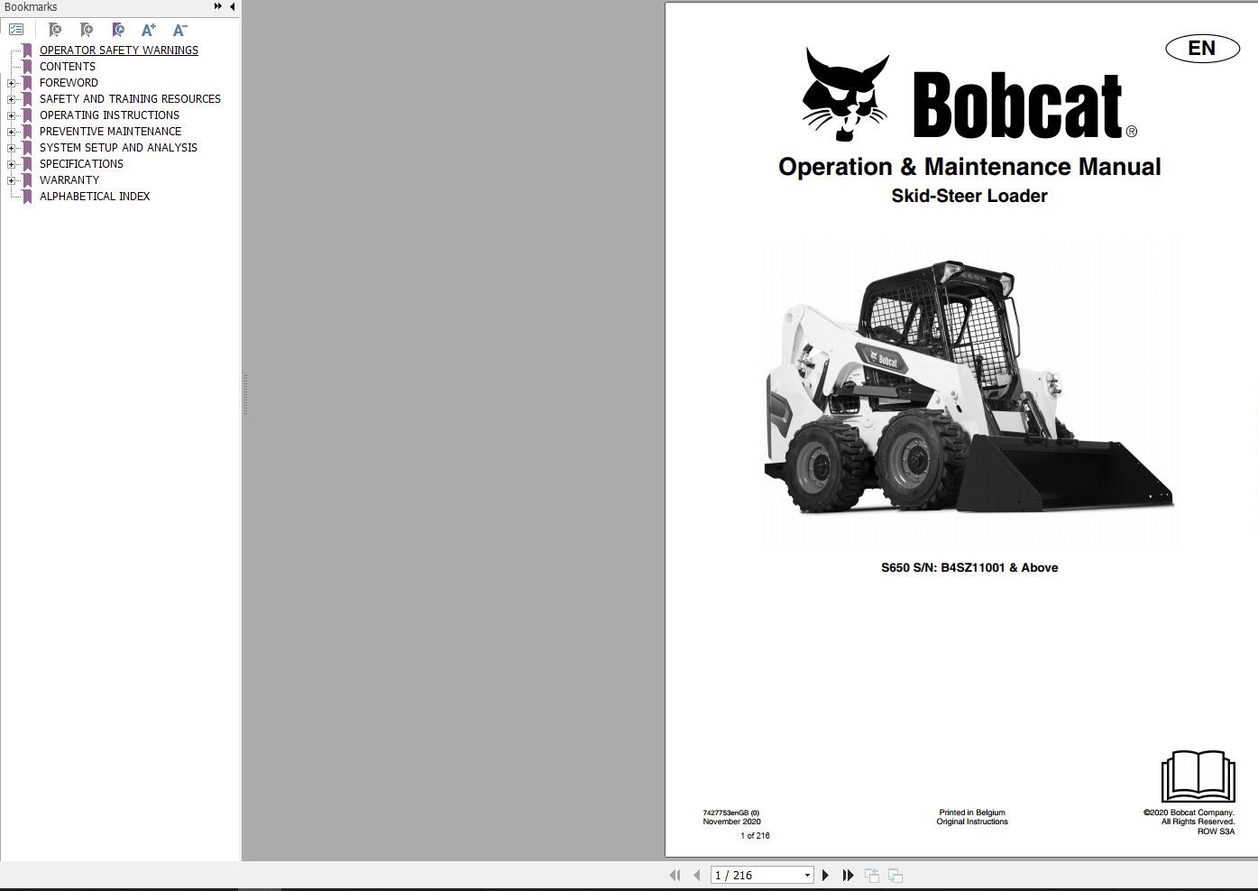Open the page number dropdown arrow
The width and height of the screenshot is (1258, 891).
click(x=807, y=875)
